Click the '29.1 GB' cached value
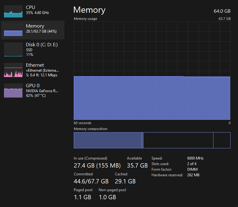Screen dimensions: 238x207 tap(125, 181)
